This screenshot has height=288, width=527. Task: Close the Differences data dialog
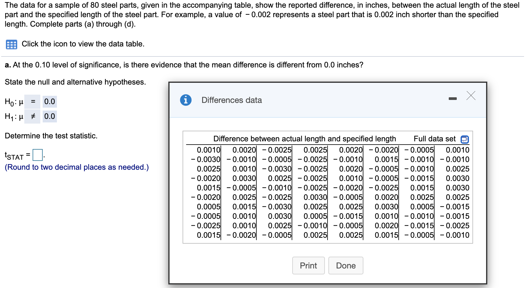pos(471,96)
